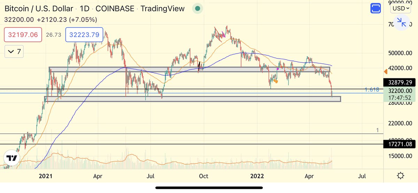Select the 32879.29 price label
This screenshot has width=418, height=193.
click(x=399, y=83)
